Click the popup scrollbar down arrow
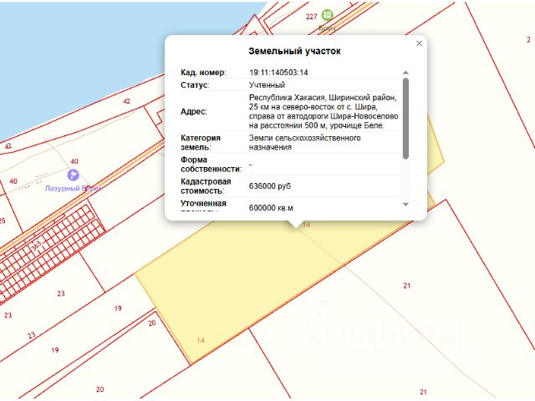535x401 pixels. click(x=405, y=204)
